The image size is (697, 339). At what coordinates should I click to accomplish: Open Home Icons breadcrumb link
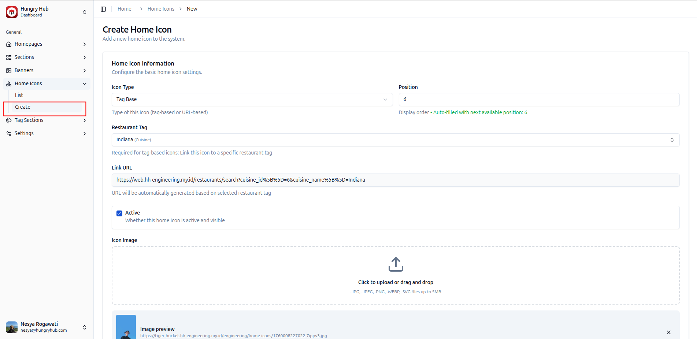point(161,9)
